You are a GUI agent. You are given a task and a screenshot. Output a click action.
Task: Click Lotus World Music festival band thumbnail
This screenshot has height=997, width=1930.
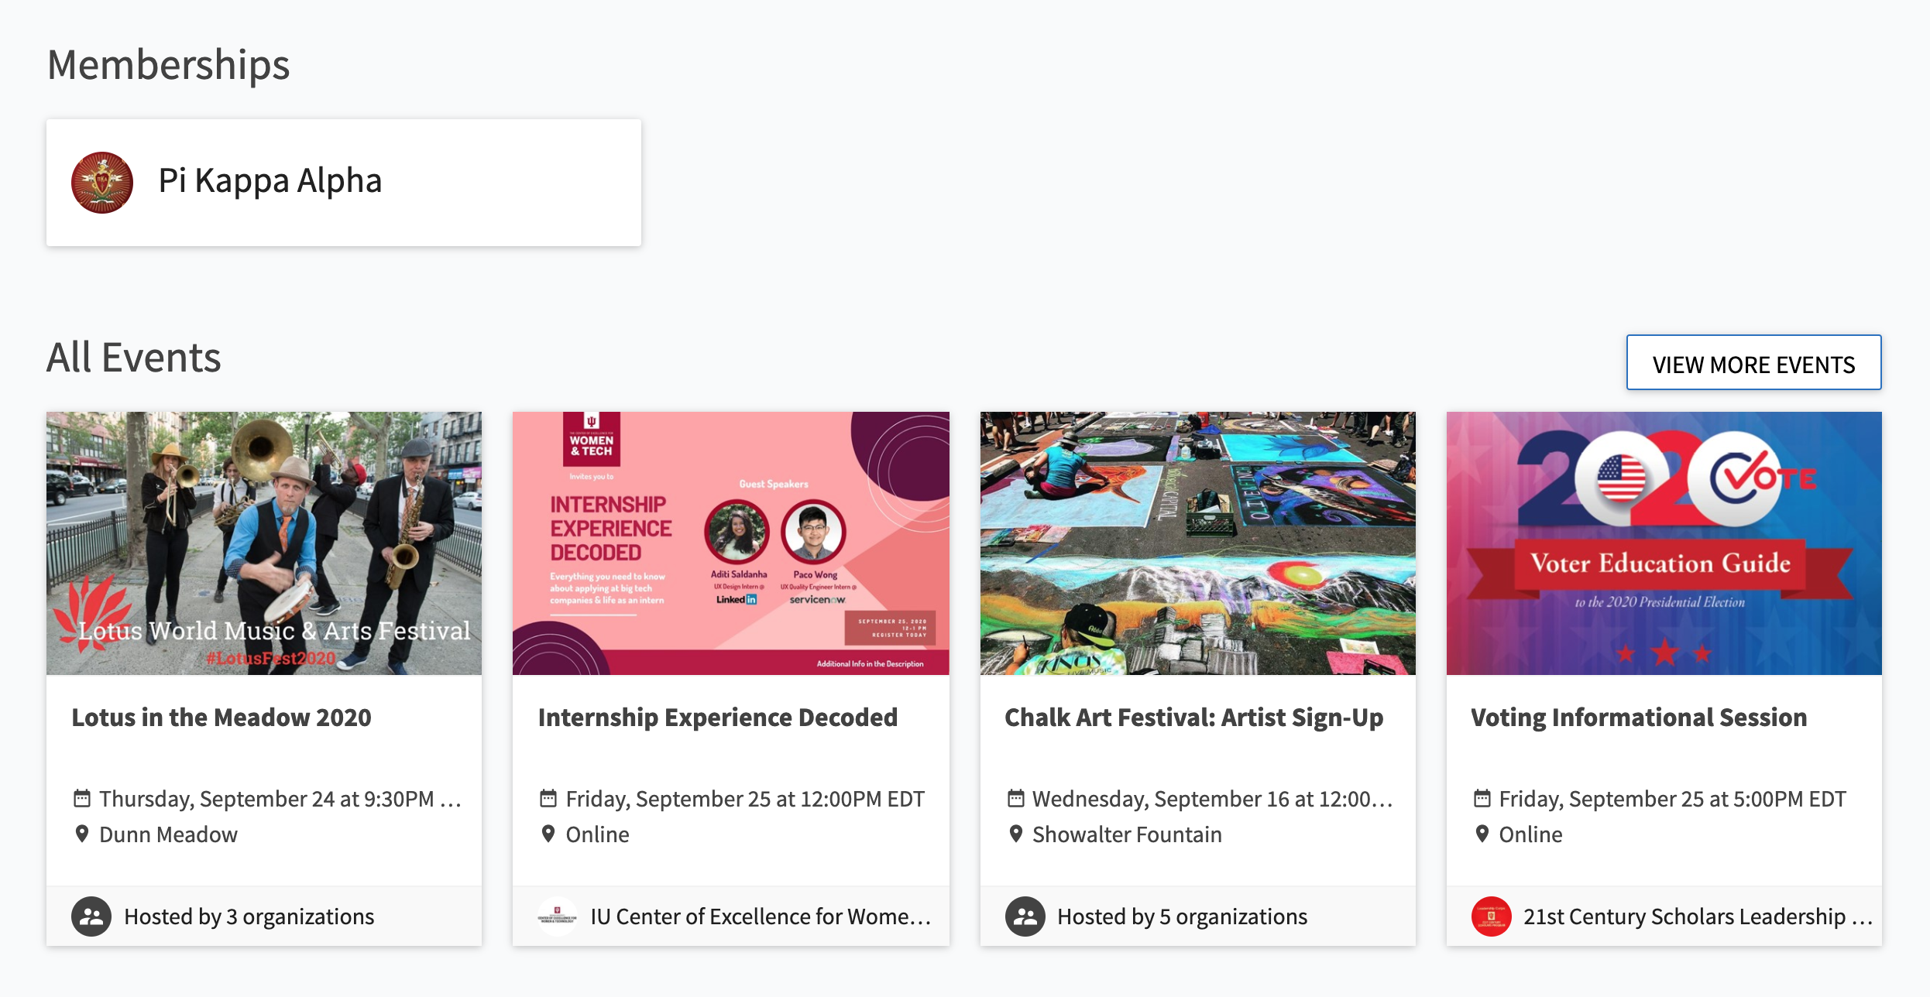click(x=264, y=543)
